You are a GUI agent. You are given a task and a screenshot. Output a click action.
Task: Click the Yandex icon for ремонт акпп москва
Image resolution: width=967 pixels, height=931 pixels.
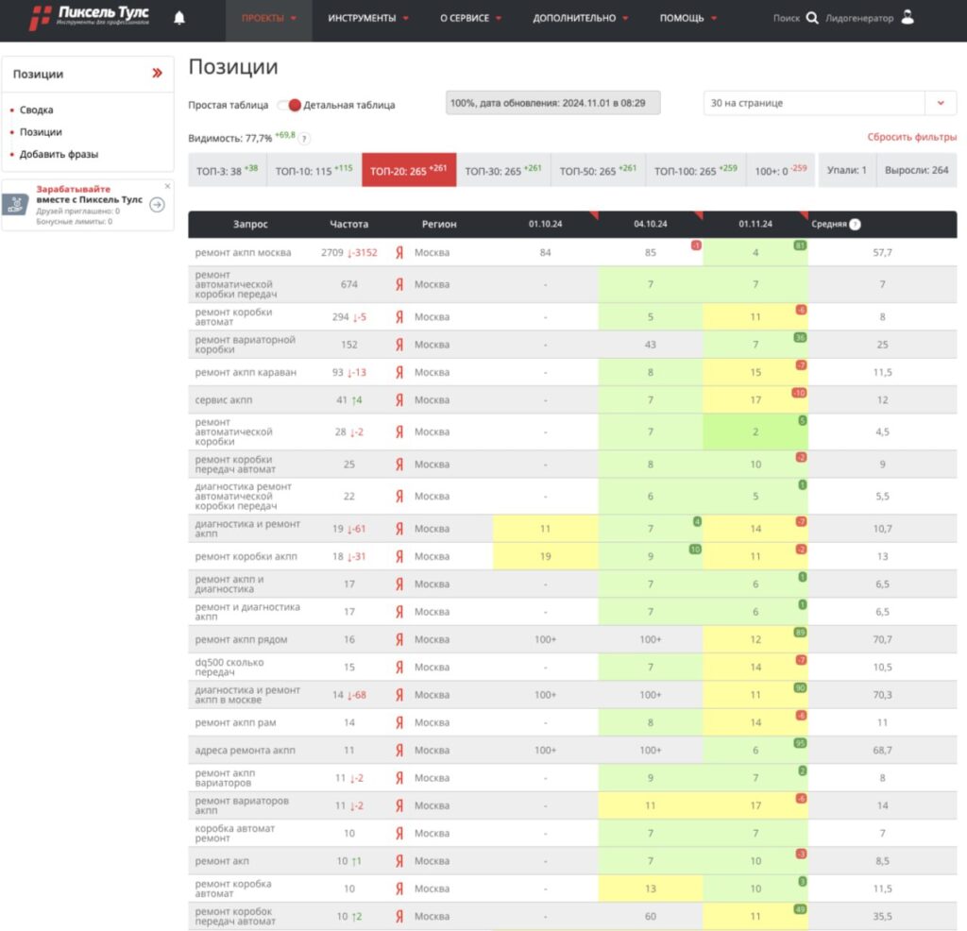pos(399,253)
